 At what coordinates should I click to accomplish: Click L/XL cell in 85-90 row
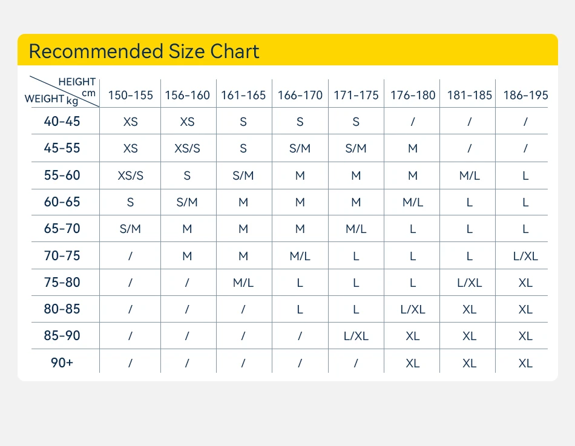point(356,336)
